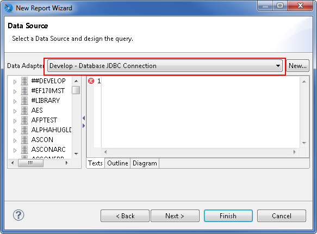Click the red error icon on line 1
This screenshot has height=234, width=317.
91,81
